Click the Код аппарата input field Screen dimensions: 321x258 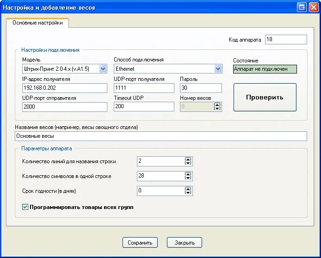286,39
